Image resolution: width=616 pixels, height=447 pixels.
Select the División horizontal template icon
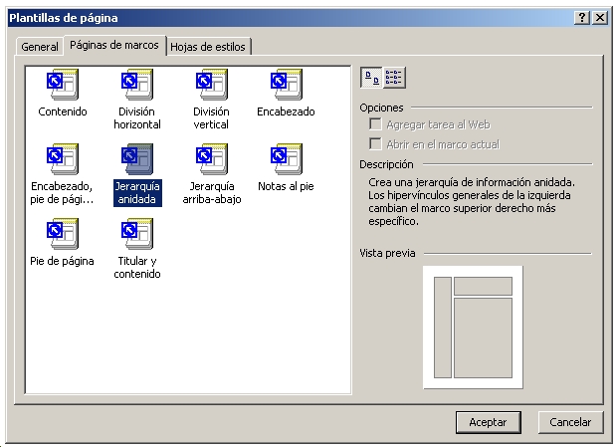click(x=137, y=85)
